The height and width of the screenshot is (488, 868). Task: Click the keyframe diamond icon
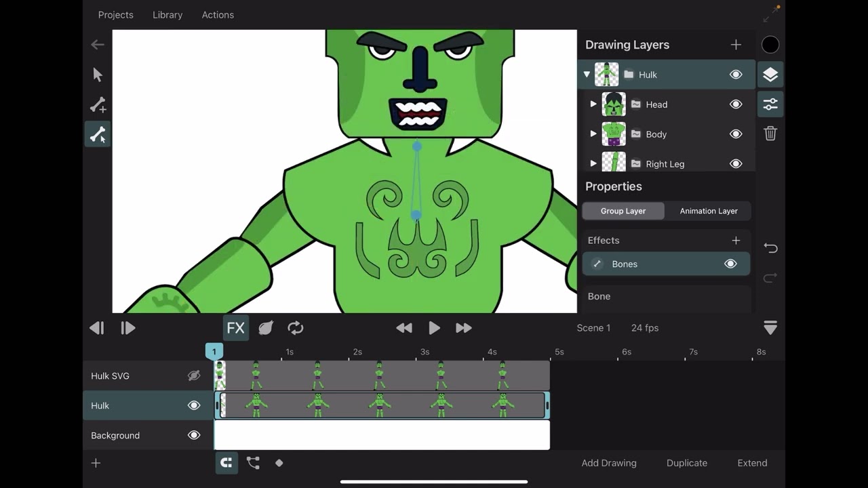[x=279, y=463]
